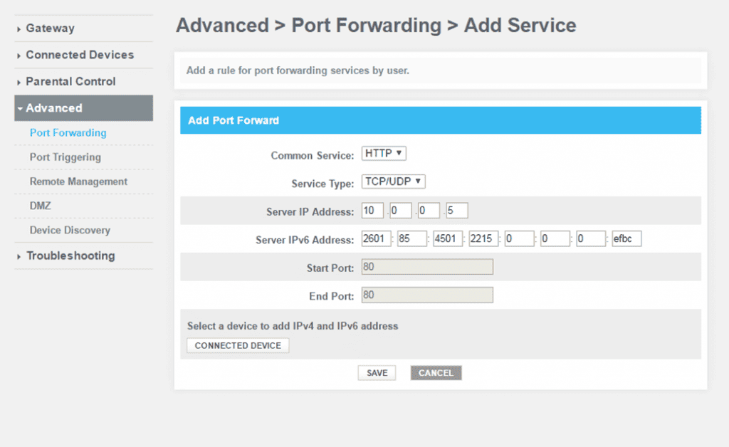Click the IPv6 field containing 2215

click(483, 239)
